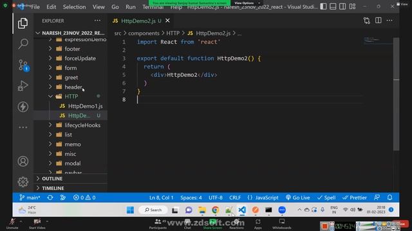This screenshot has width=412, height=231.
Task: Open the Thunder Client lightning icon
Action: [23, 107]
